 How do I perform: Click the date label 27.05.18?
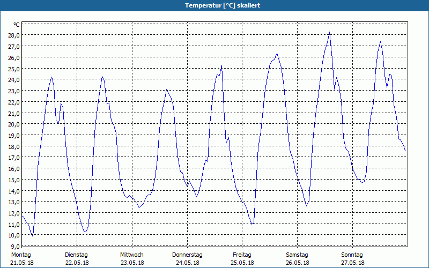coord(353,263)
